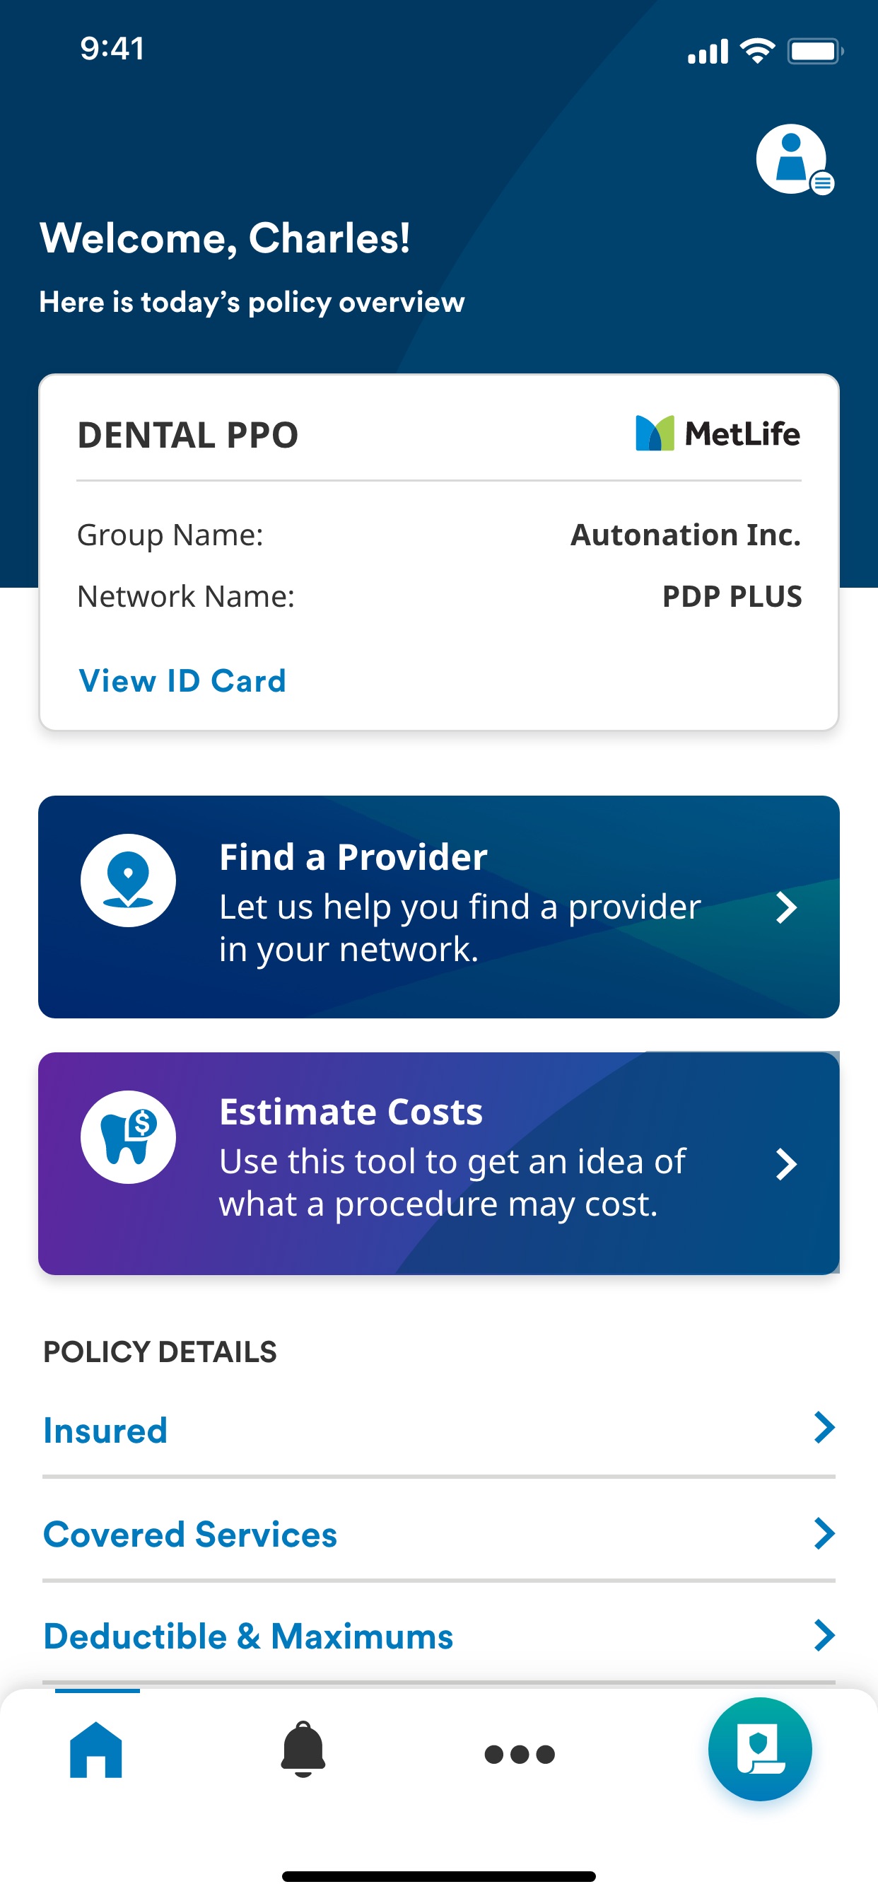The image size is (878, 1901).
Task: Open Find a Provider arrow
Action: coord(787,907)
